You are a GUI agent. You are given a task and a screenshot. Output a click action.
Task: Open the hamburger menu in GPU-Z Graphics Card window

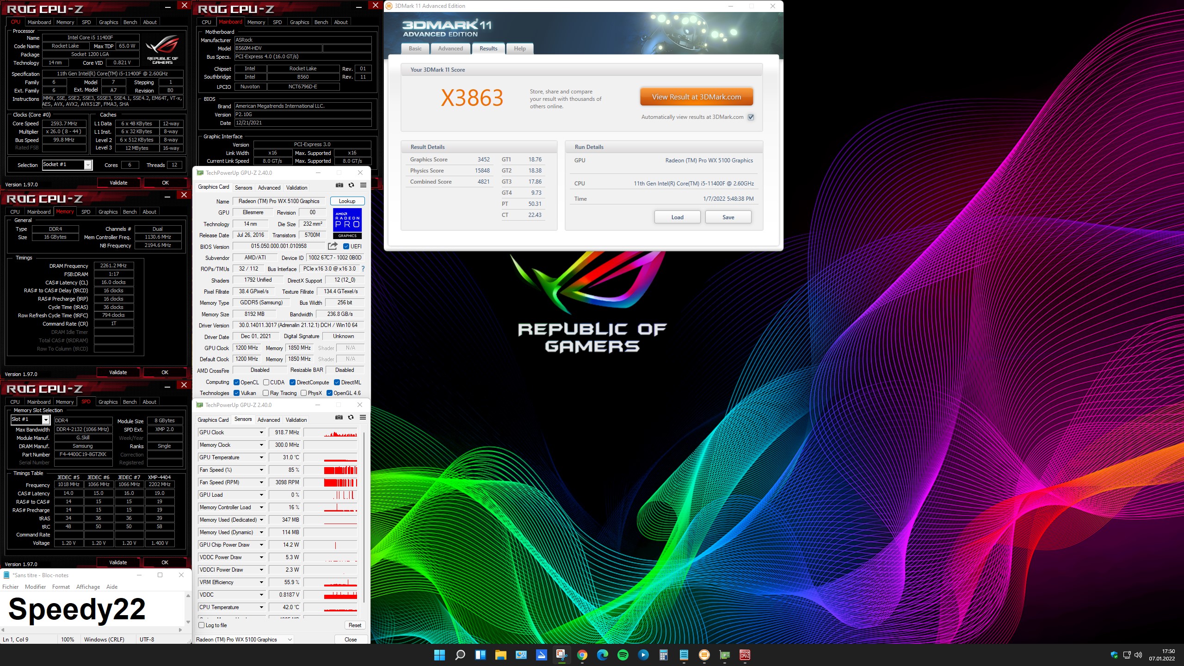point(364,185)
